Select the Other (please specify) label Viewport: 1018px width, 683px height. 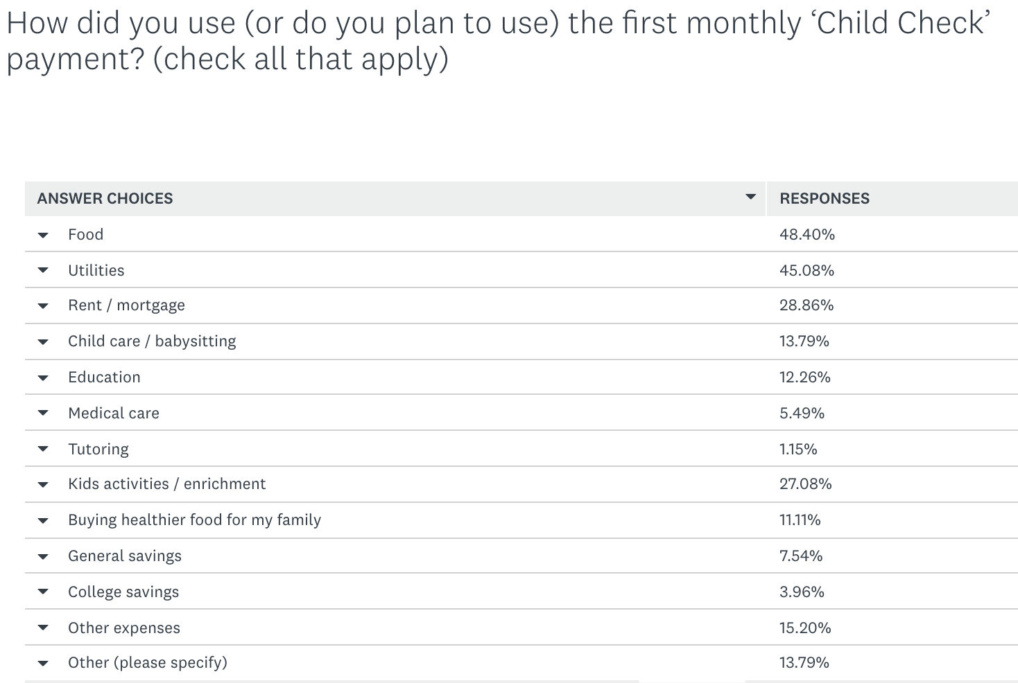click(147, 662)
